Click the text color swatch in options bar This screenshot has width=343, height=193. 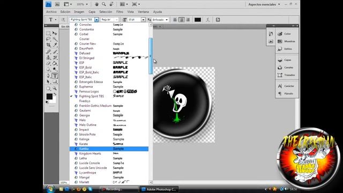click(198, 20)
